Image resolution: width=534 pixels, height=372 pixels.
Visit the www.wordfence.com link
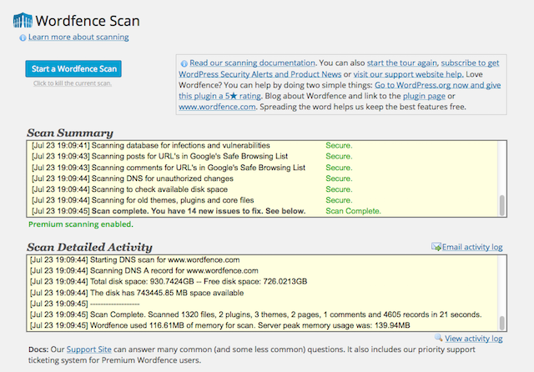[x=217, y=107]
